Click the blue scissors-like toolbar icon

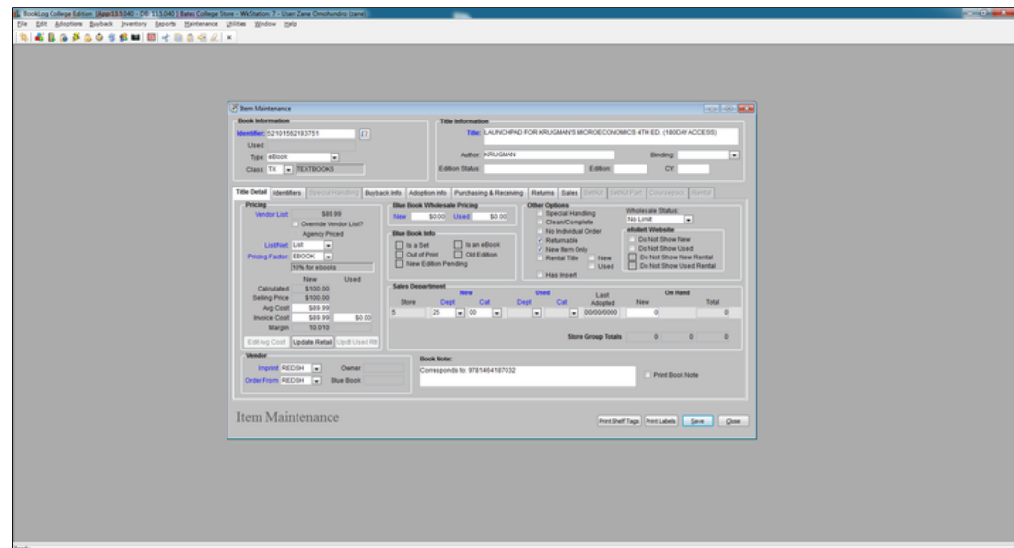point(165,38)
